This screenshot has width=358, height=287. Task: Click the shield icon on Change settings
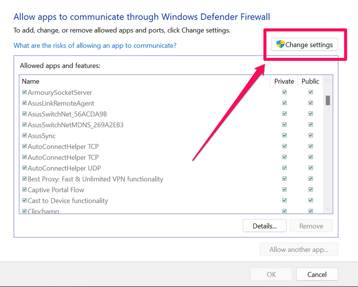pos(280,44)
